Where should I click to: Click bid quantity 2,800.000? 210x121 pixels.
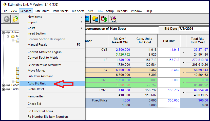123,50
